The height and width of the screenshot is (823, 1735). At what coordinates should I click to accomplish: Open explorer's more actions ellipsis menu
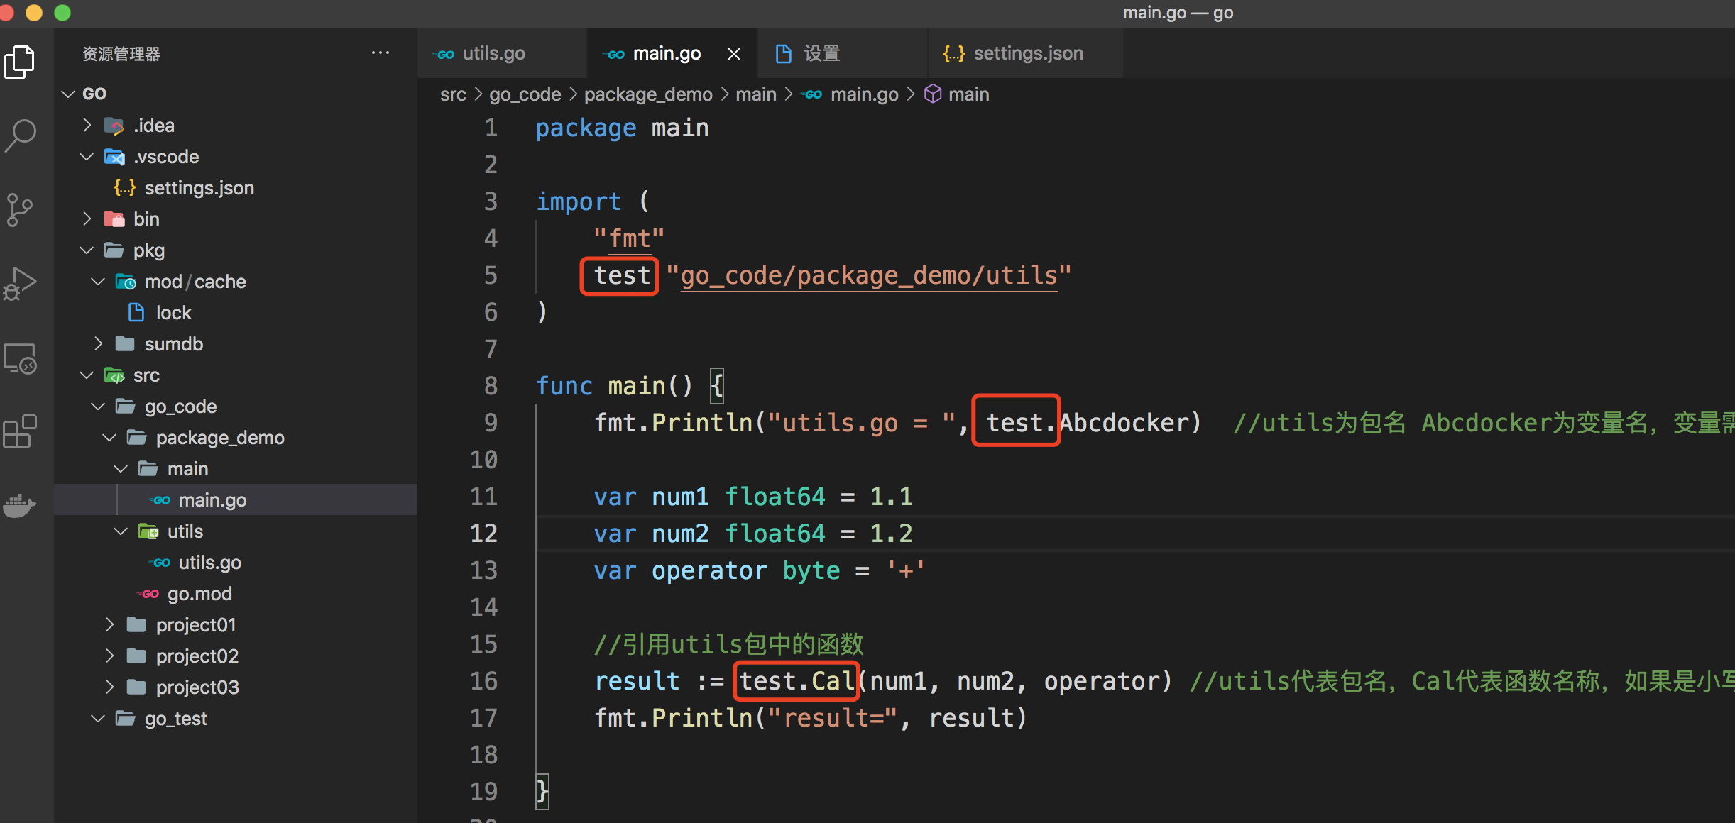pyautogui.click(x=381, y=53)
